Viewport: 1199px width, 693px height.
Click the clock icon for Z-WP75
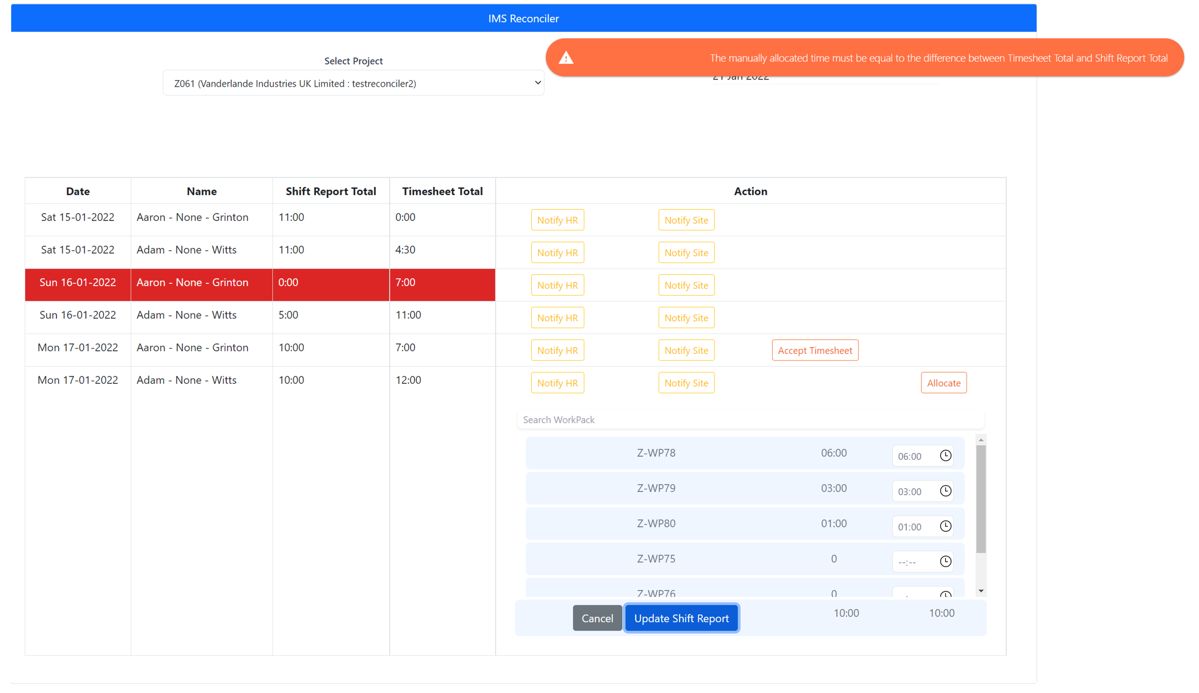(945, 561)
